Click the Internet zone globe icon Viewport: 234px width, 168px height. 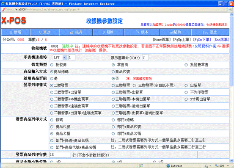(168, 165)
